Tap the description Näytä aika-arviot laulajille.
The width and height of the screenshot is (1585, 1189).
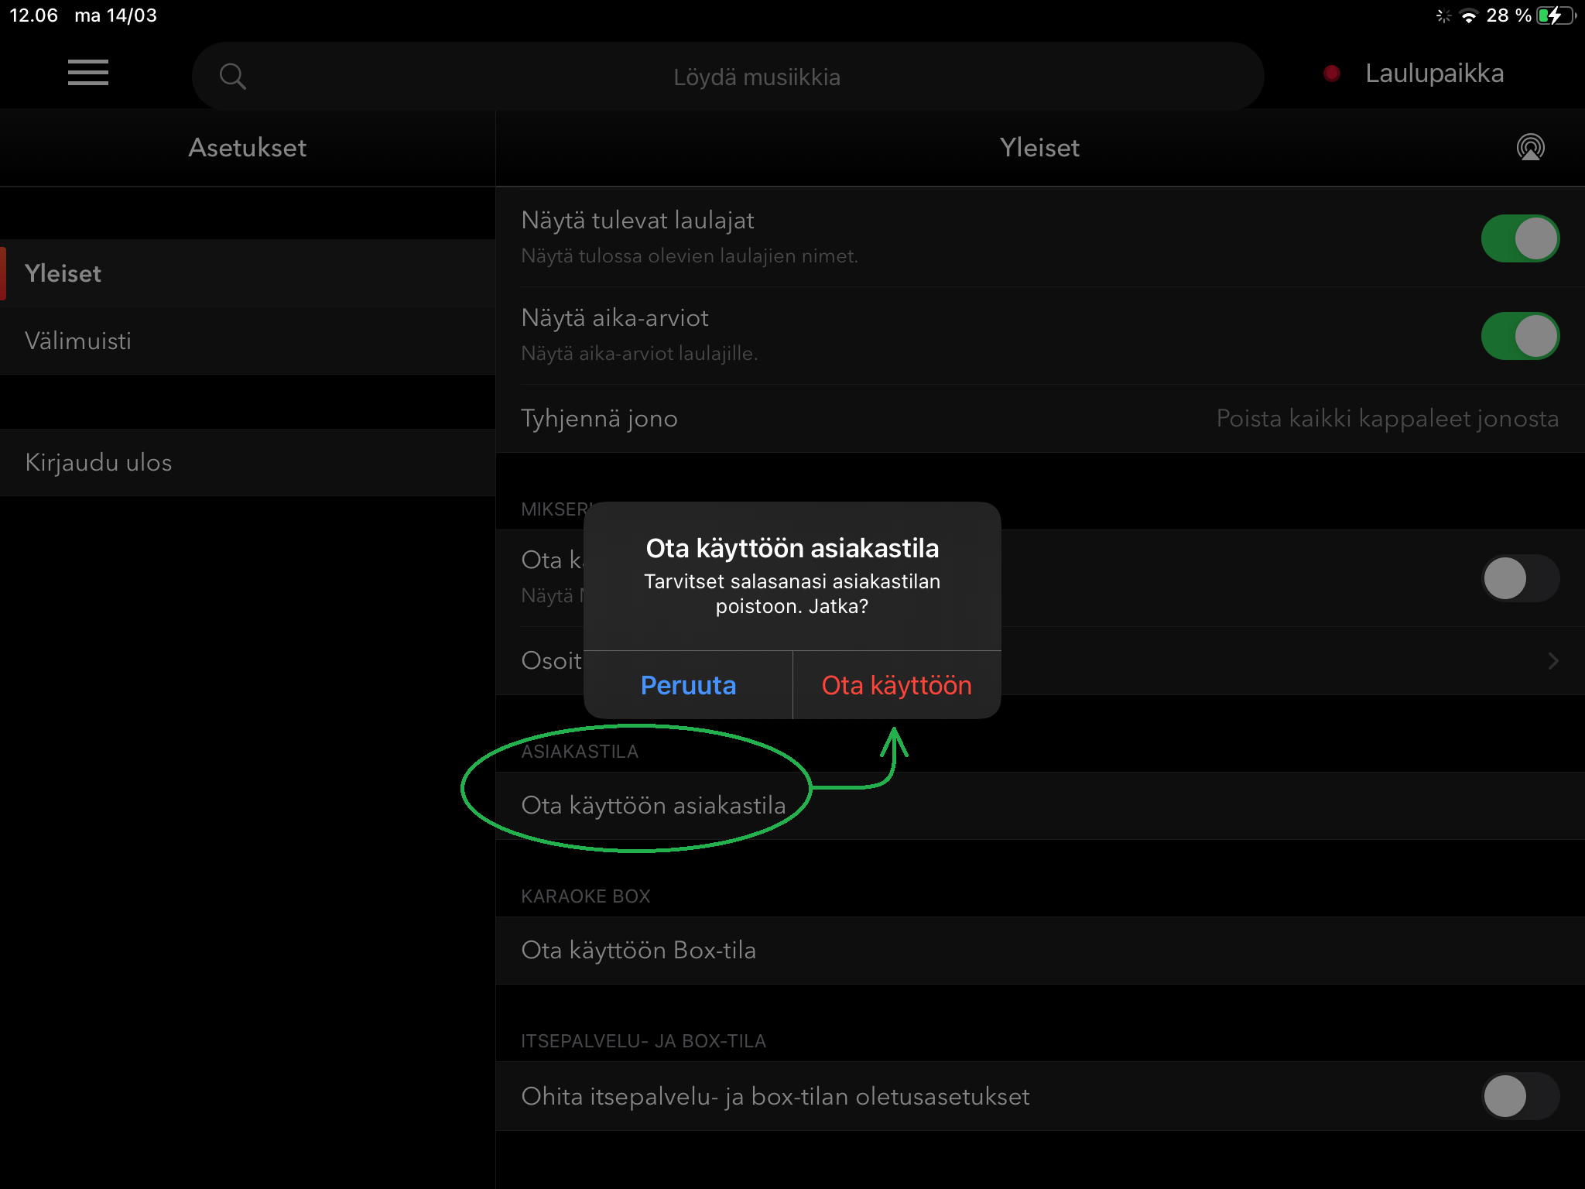[639, 354]
